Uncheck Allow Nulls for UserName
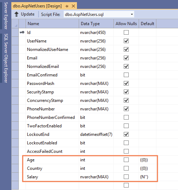178x190 pixels. (x=126, y=41)
